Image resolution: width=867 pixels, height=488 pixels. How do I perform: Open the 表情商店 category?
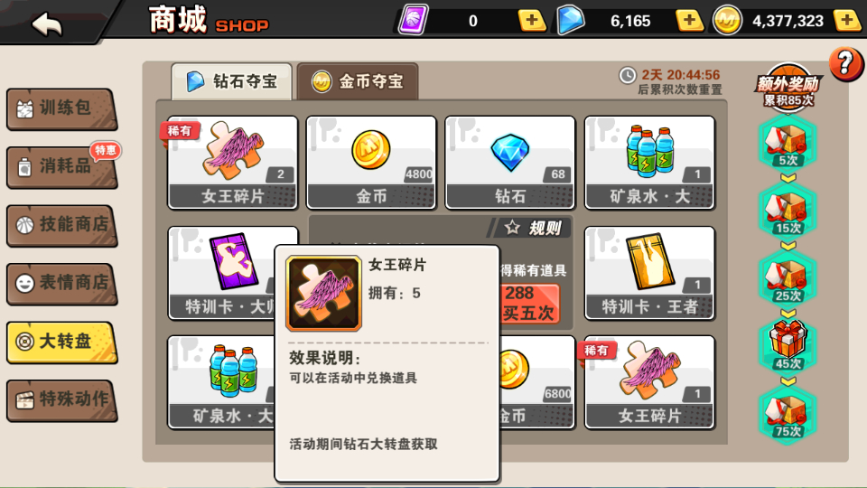(61, 284)
